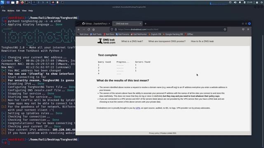Click the tracking protection shield in address bar
This screenshot has height=148, width=264.
point(112,29)
